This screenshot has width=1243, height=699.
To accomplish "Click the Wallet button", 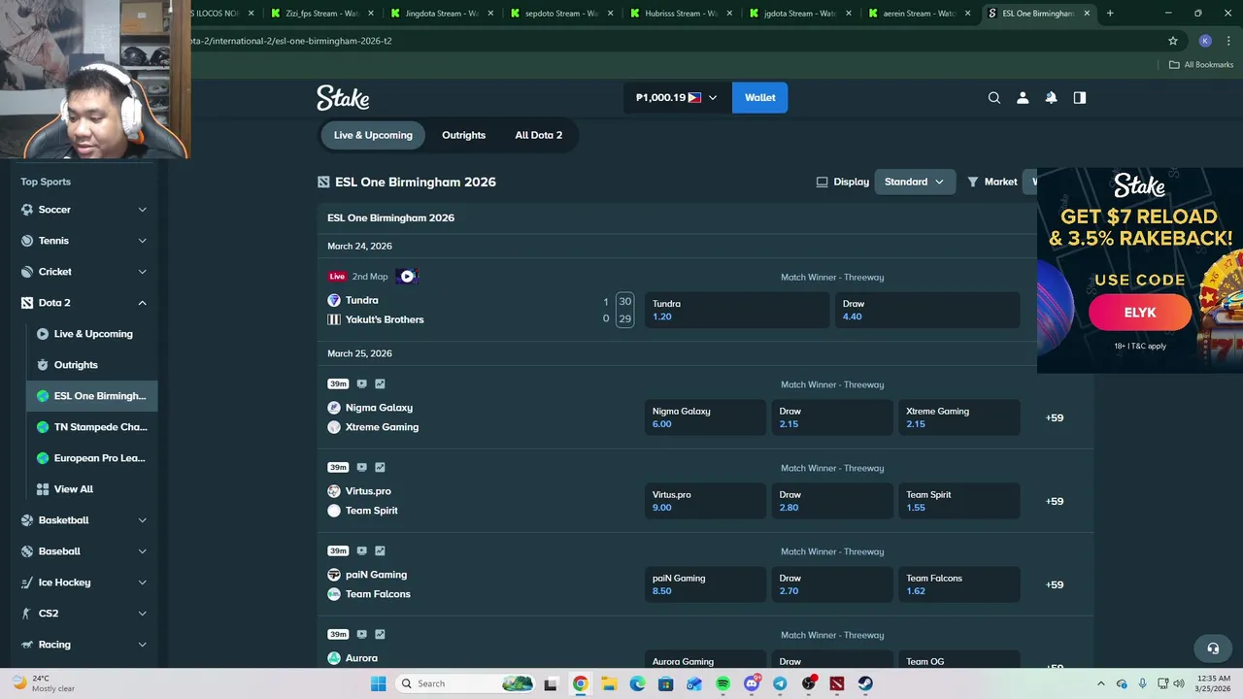I will click(x=760, y=97).
